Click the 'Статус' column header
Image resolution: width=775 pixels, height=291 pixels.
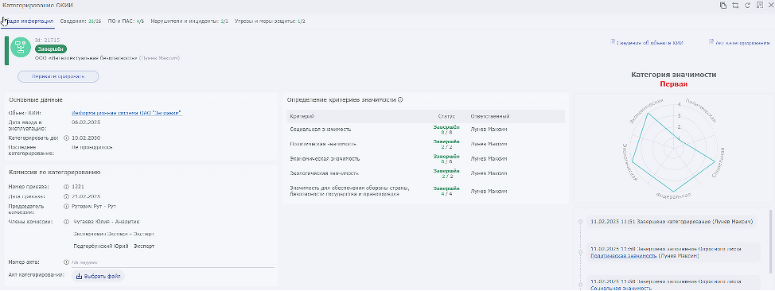tap(446, 116)
